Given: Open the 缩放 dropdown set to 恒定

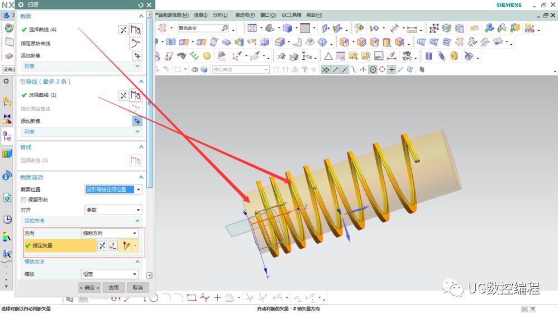Looking at the screenshot, I should coord(110,274).
